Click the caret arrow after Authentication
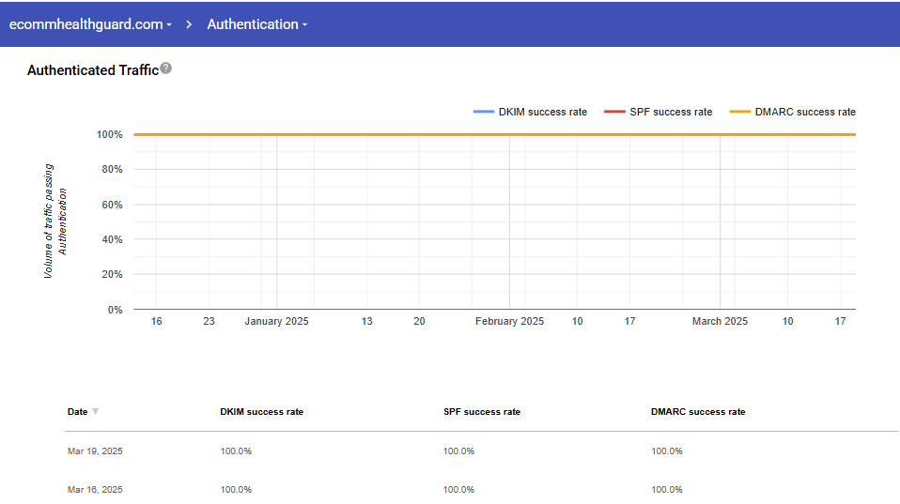 (x=304, y=25)
